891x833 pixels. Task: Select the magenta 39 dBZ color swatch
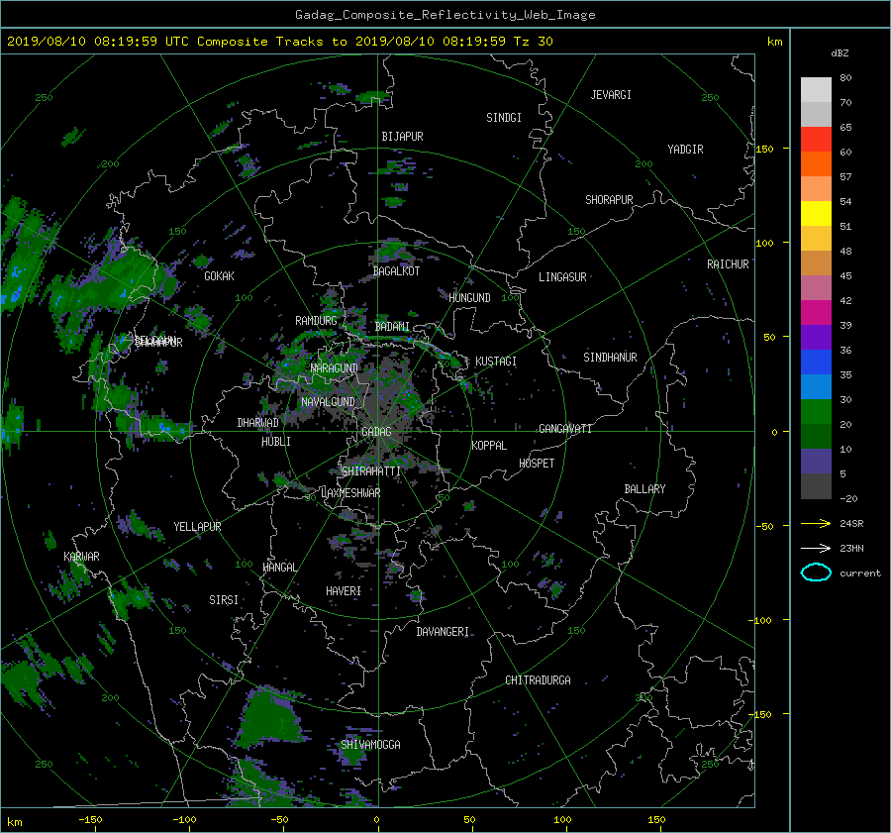(816, 313)
